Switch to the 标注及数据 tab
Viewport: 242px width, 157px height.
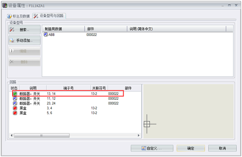[x=18, y=16]
